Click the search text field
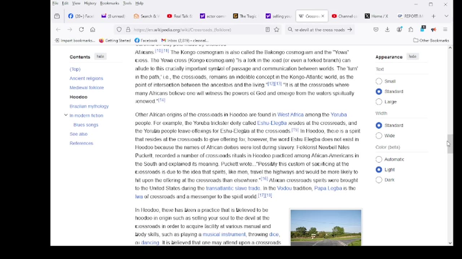 (320, 30)
